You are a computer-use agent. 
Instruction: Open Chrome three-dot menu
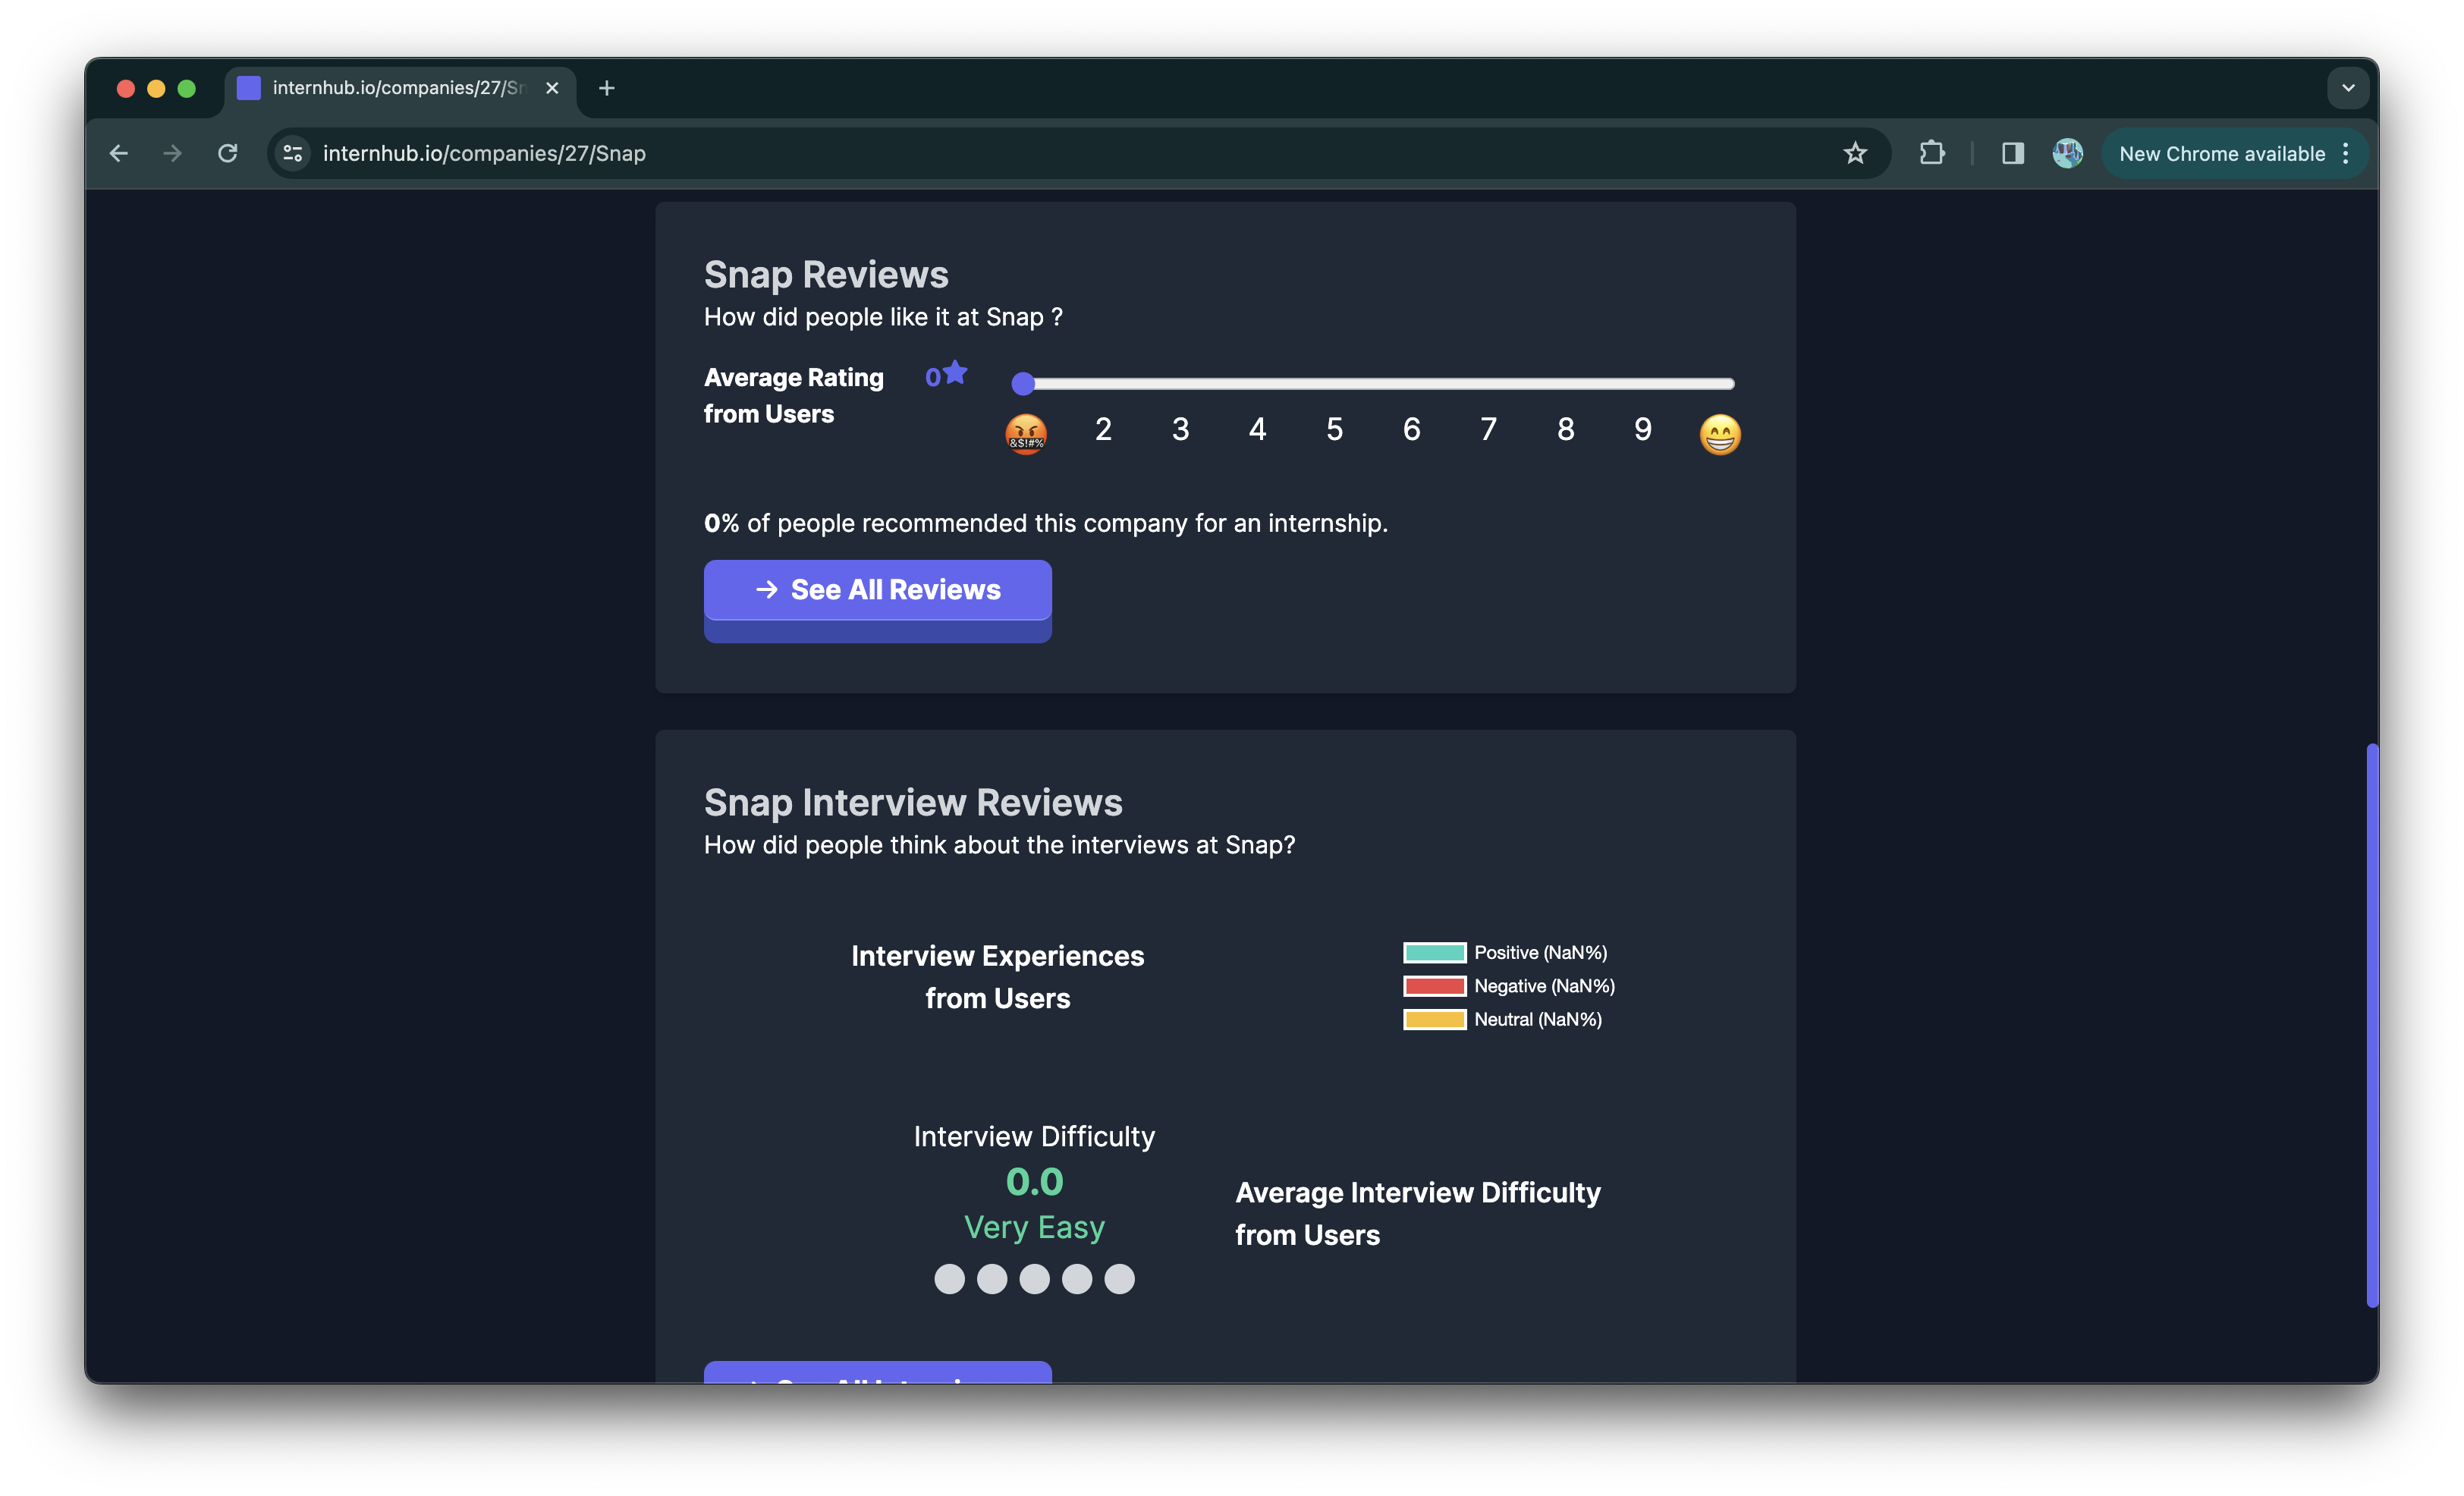coord(2345,153)
